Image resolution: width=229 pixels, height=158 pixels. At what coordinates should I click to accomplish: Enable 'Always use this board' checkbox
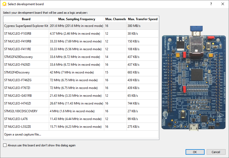5,145
